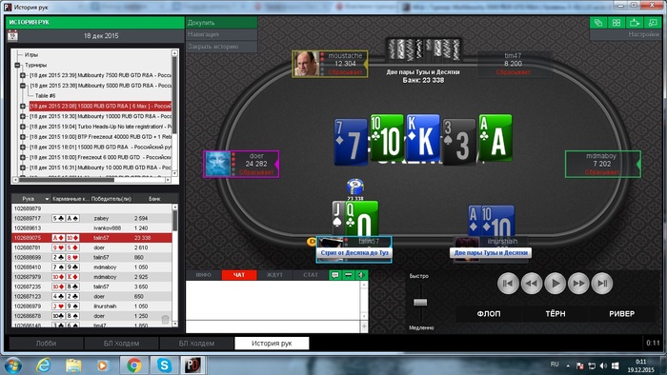Switch to the ИНФО tab
This screenshot has width=667, height=375.
[x=204, y=275]
